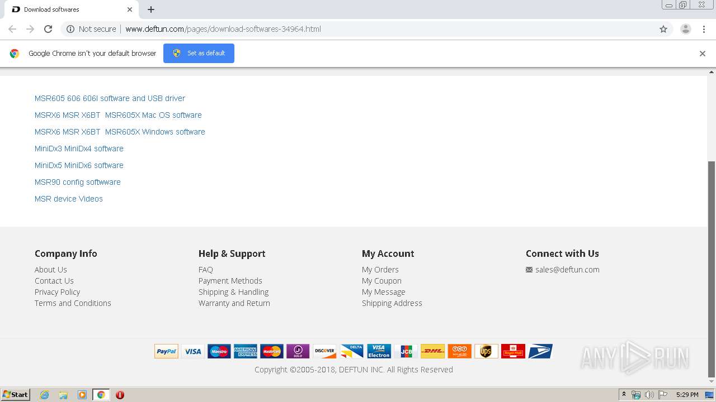Open Shipping Address link
The image size is (716, 402).
point(392,303)
